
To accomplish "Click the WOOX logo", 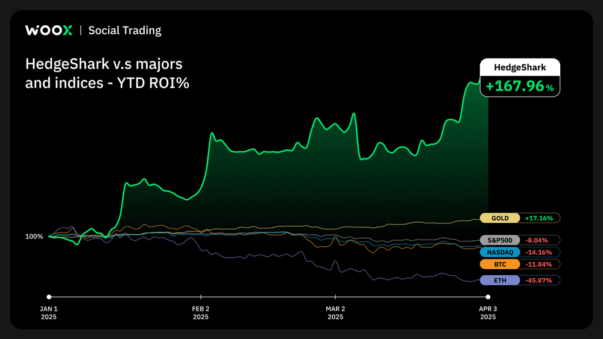I will tap(49, 30).
